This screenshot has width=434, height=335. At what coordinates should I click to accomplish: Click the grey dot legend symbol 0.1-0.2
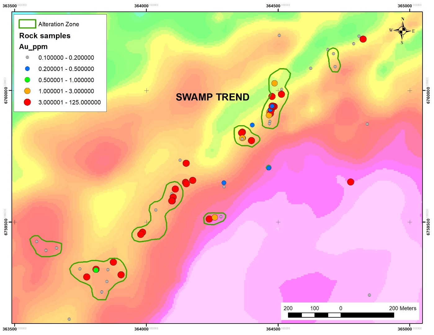(x=27, y=58)
